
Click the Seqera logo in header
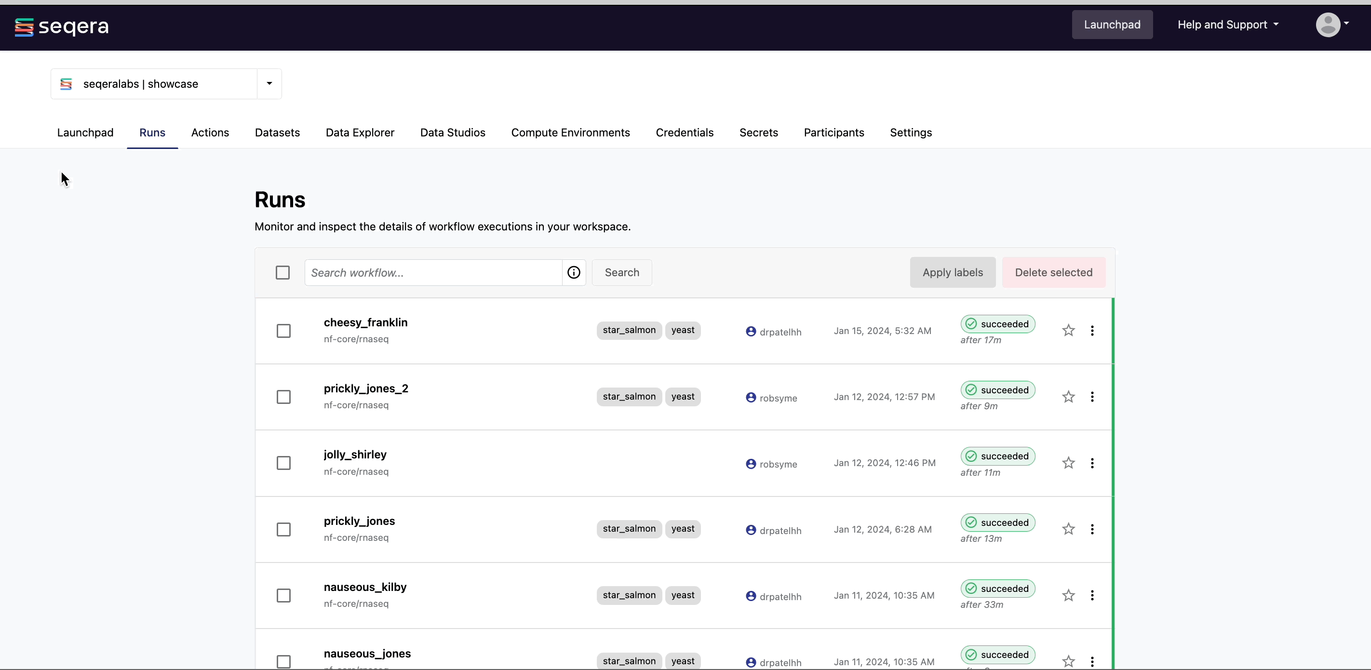click(62, 26)
